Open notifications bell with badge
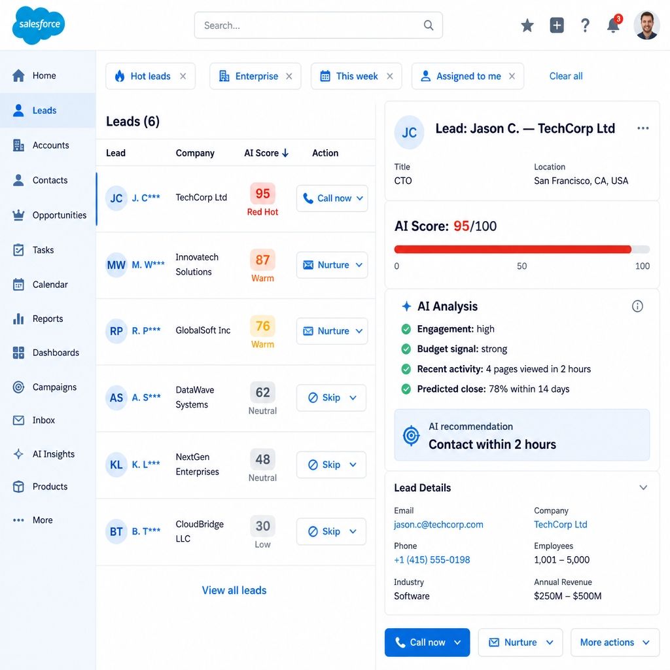The image size is (670, 670). [614, 24]
